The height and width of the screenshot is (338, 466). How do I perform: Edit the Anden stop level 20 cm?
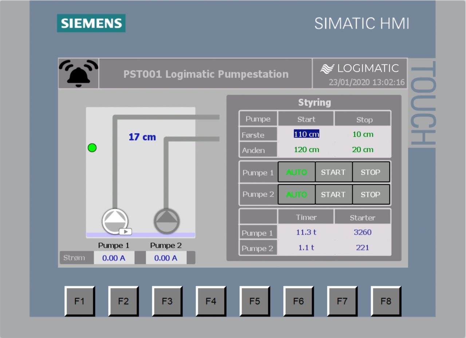point(363,149)
